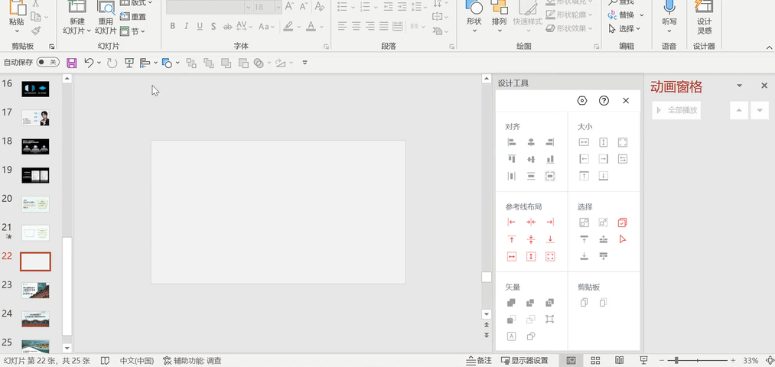Open the Select (选择) dropdown

click(x=627, y=28)
